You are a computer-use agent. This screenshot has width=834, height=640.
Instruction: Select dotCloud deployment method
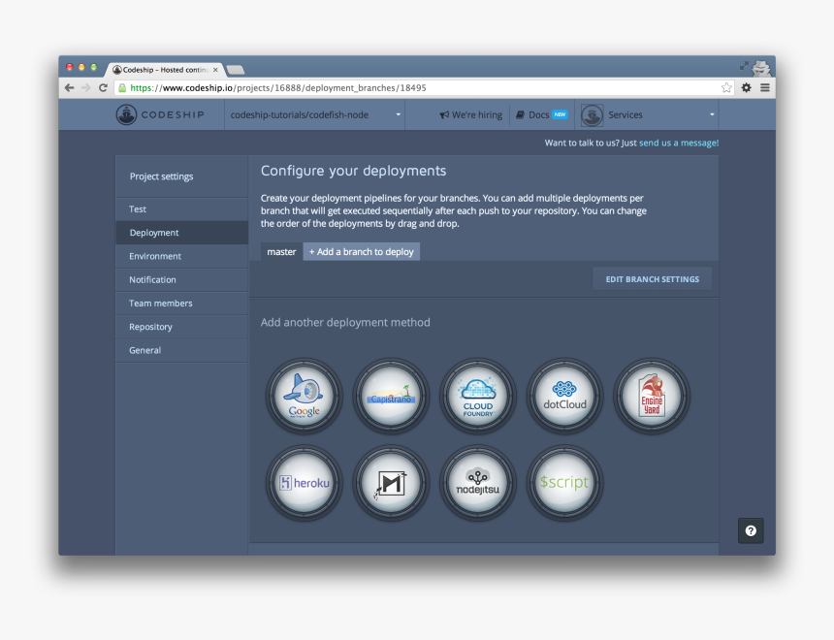coord(564,397)
